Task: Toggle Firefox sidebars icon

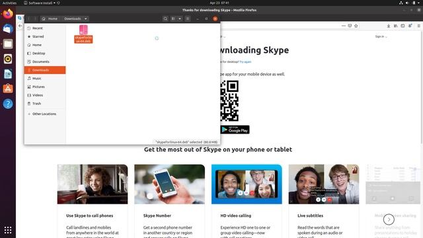Action: tap(403, 26)
